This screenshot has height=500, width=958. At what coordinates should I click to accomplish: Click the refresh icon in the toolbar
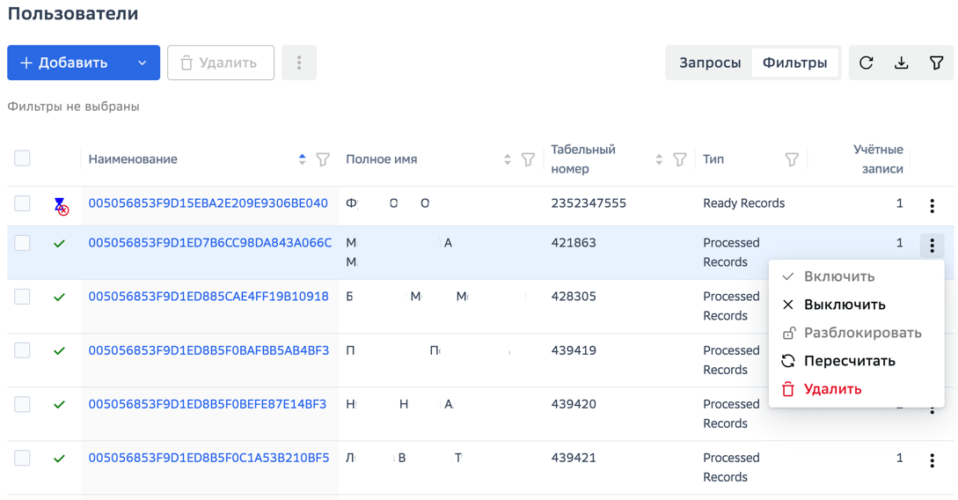866,62
